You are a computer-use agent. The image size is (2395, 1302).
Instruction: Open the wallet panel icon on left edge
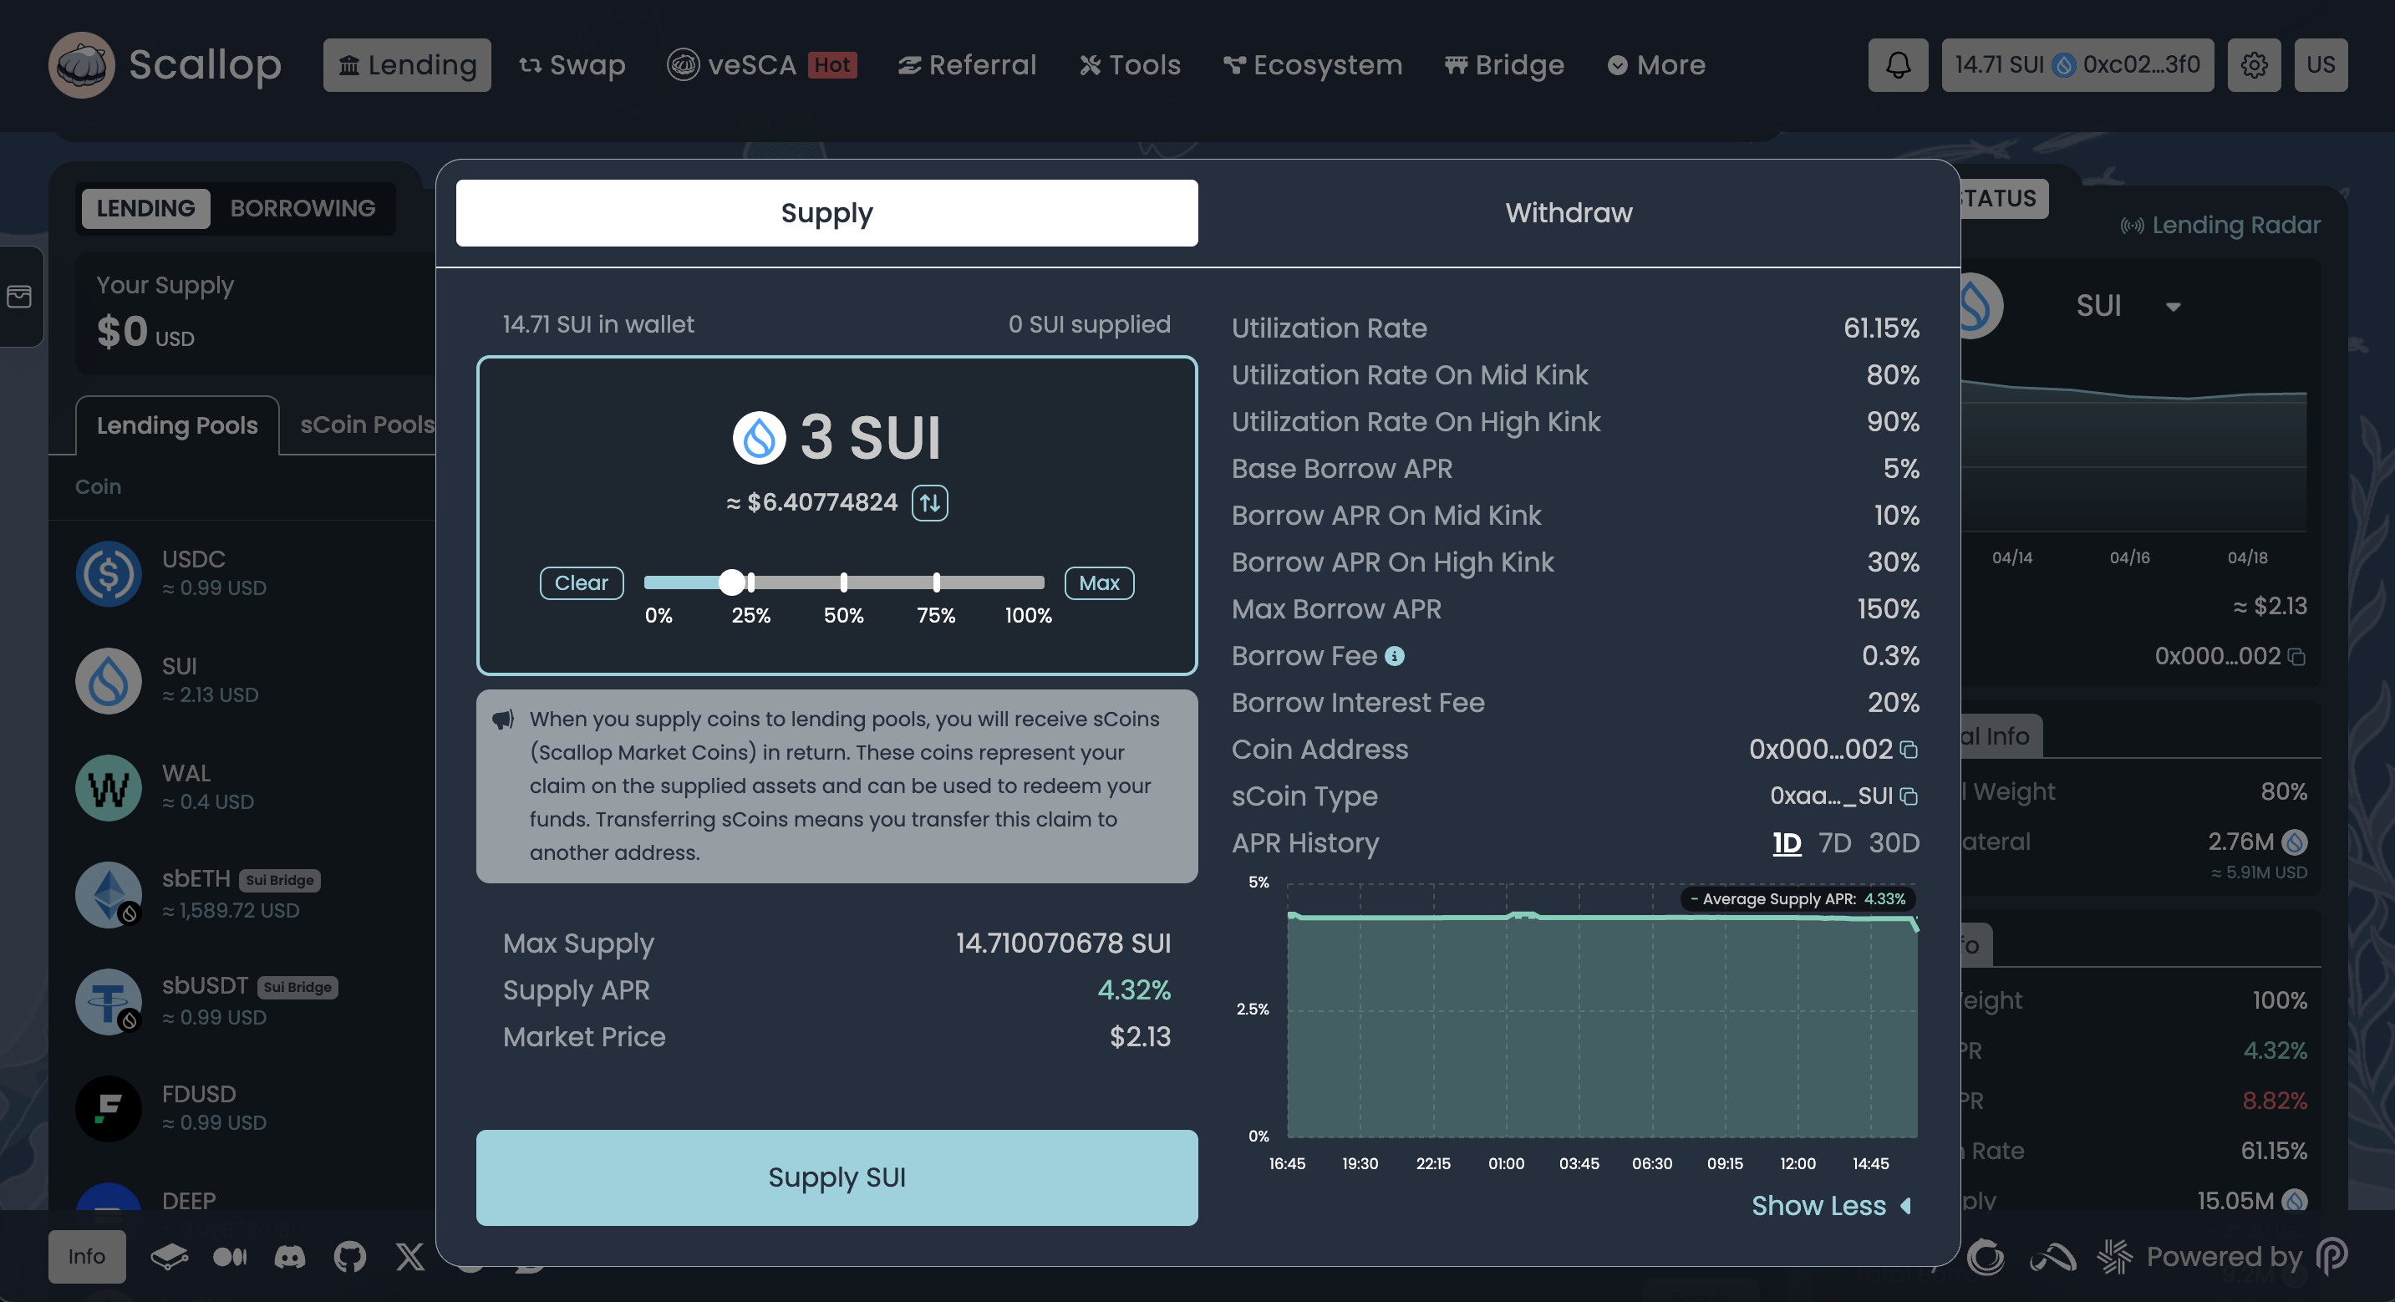click(19, 297)
